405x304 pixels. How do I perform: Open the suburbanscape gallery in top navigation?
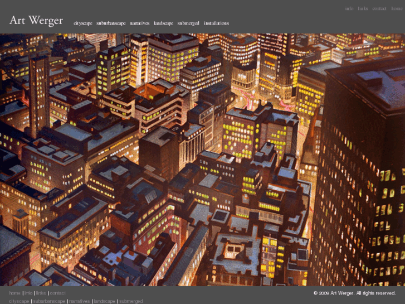(x=111, y=23)
